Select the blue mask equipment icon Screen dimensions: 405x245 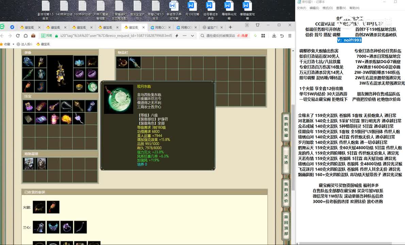(x=80, y=62)
